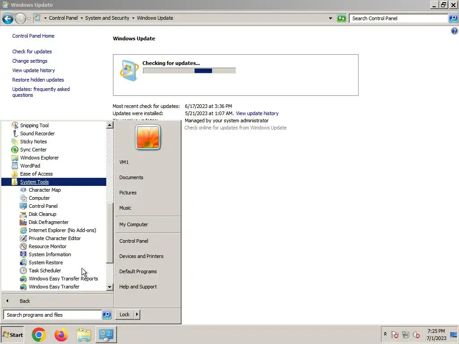Click the Check for updates link
Screen dimensions: 459x344
coord(32,52)
